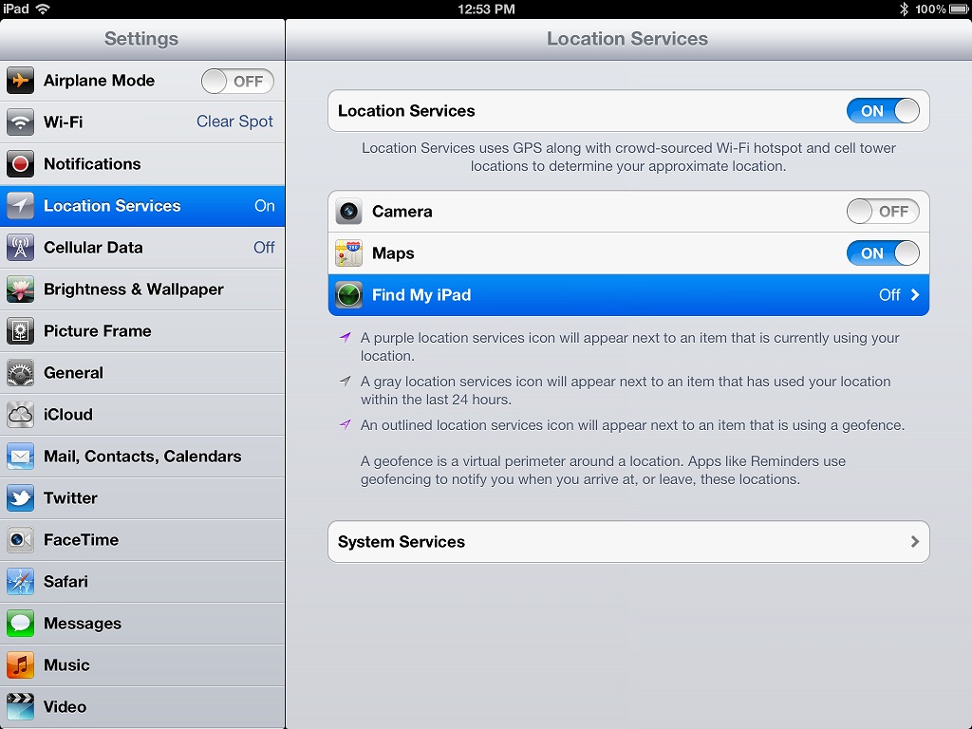
Task: Select General in the settings sidebar
Action: pyautogui.click(x=142, y=373)
